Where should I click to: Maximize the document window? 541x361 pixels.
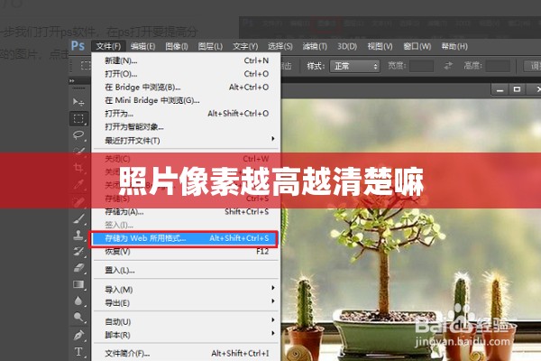[x=517, y=90]
